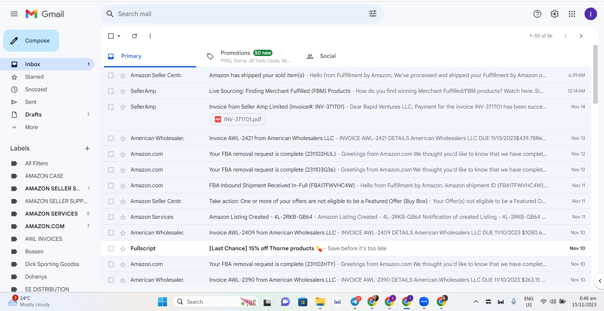
Task: Open the toolbar's three-dot More menu
Action: pyautogui.click(x=150, y=36)
